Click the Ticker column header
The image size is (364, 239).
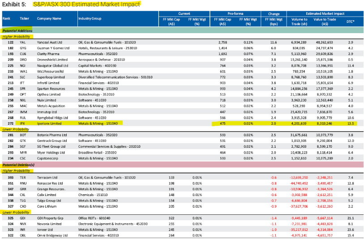[24, 19]
